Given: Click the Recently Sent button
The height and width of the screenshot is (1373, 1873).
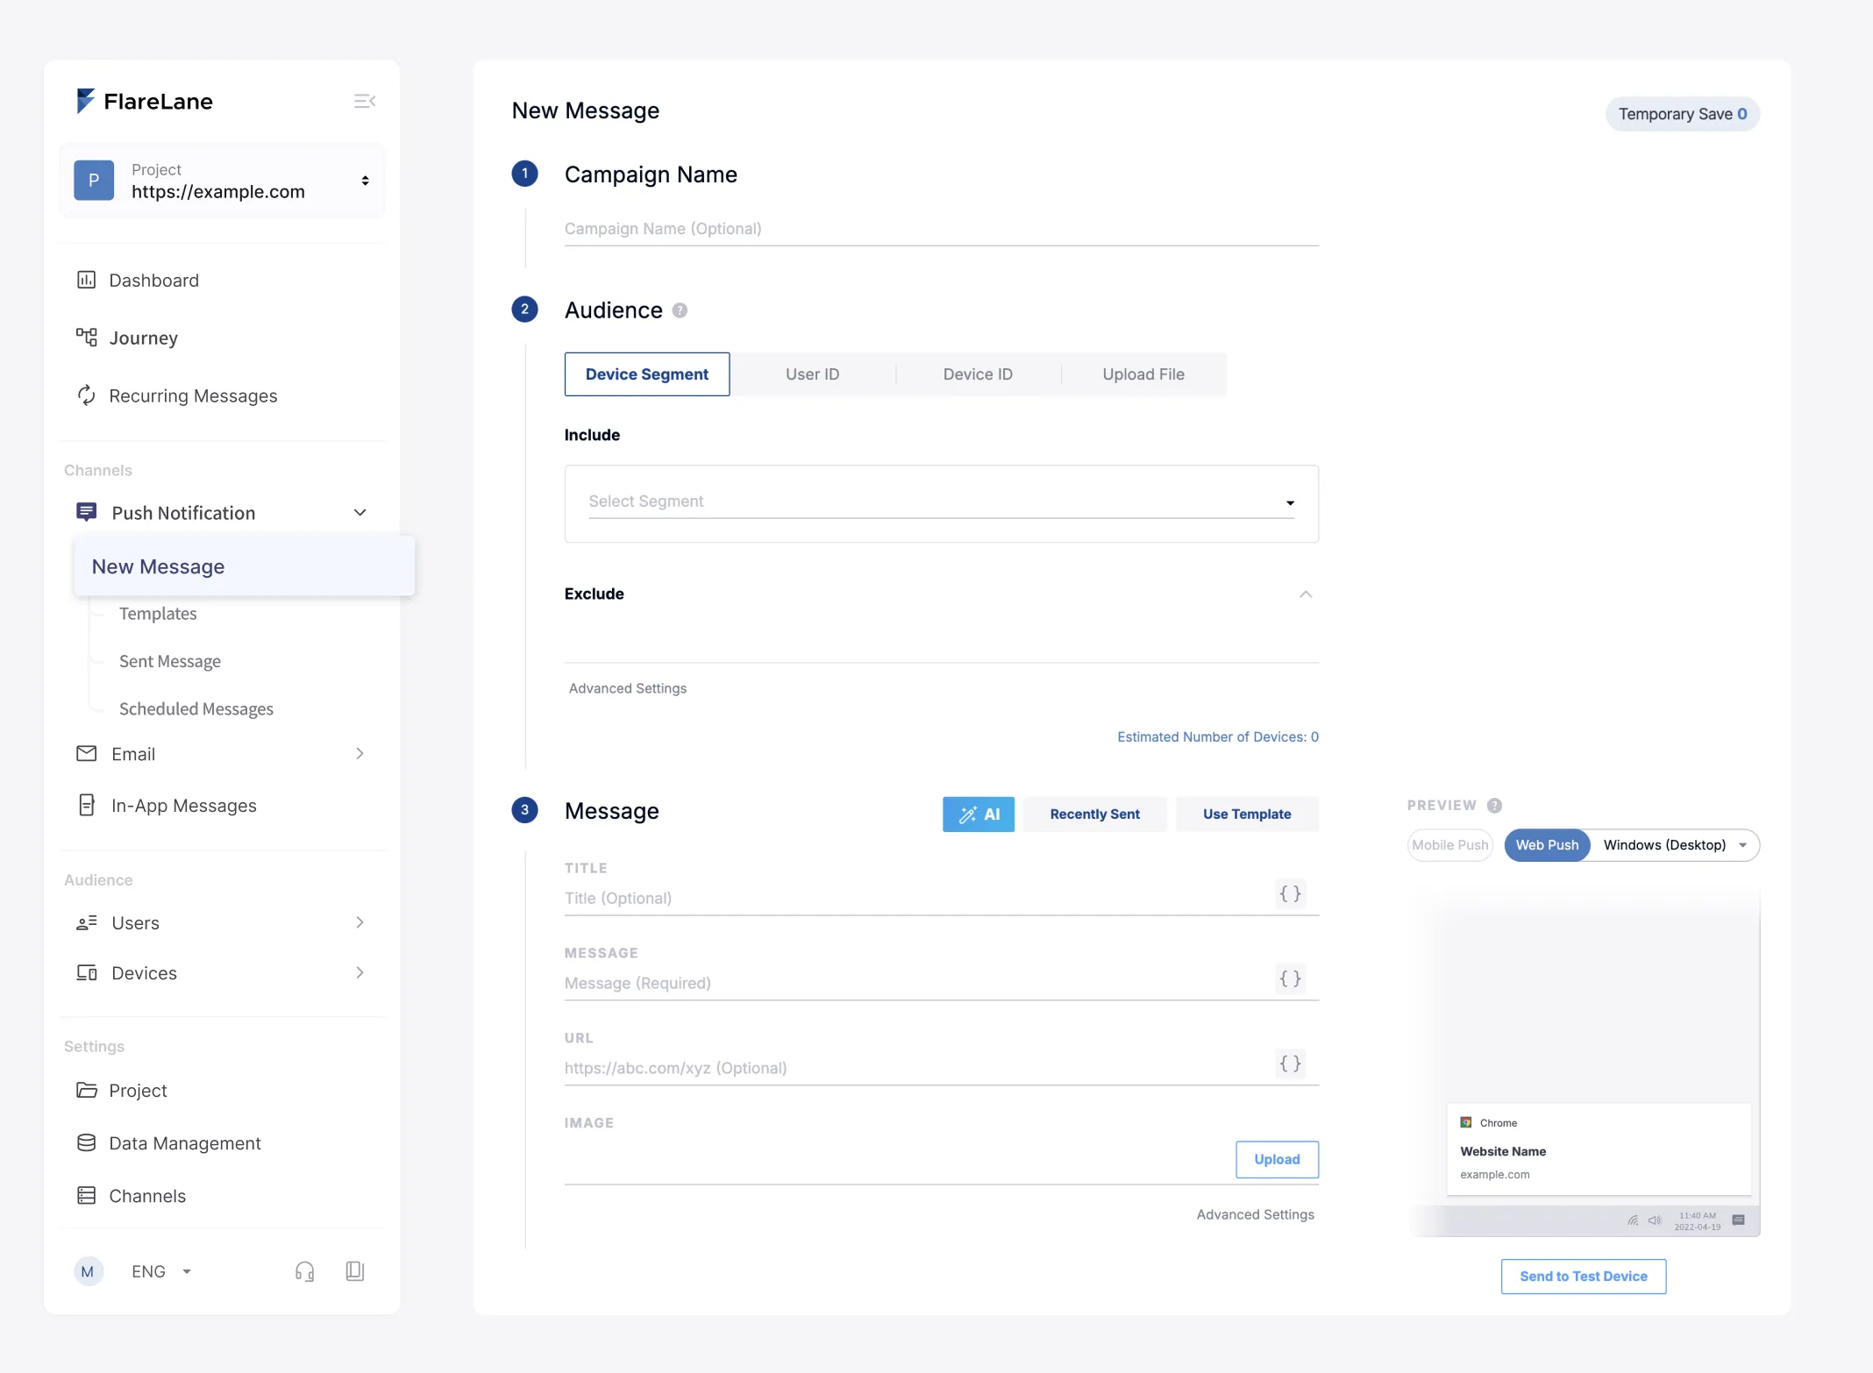Looking at the screenshot, I should 1094,814.
